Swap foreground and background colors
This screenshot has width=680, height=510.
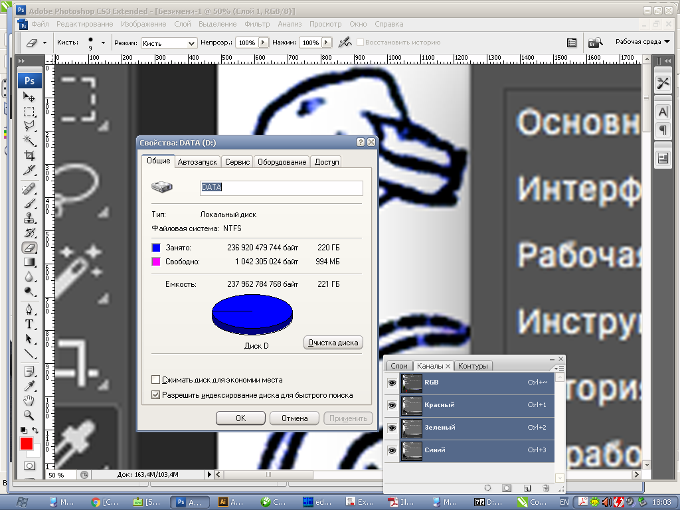tap(35, 430)
